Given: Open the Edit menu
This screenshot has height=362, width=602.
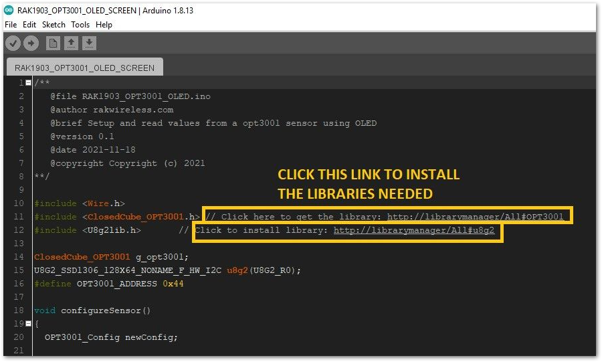Looking at the screenshot, I should click(29, 25).
